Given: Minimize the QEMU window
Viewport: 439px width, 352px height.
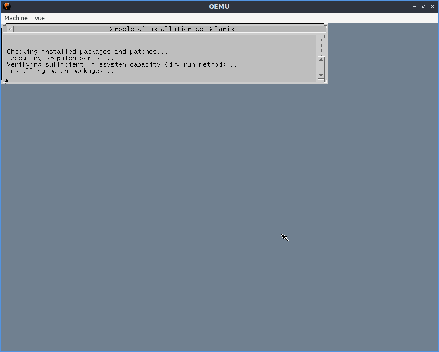Looking at the screenshot, I should tap(414, 6).
